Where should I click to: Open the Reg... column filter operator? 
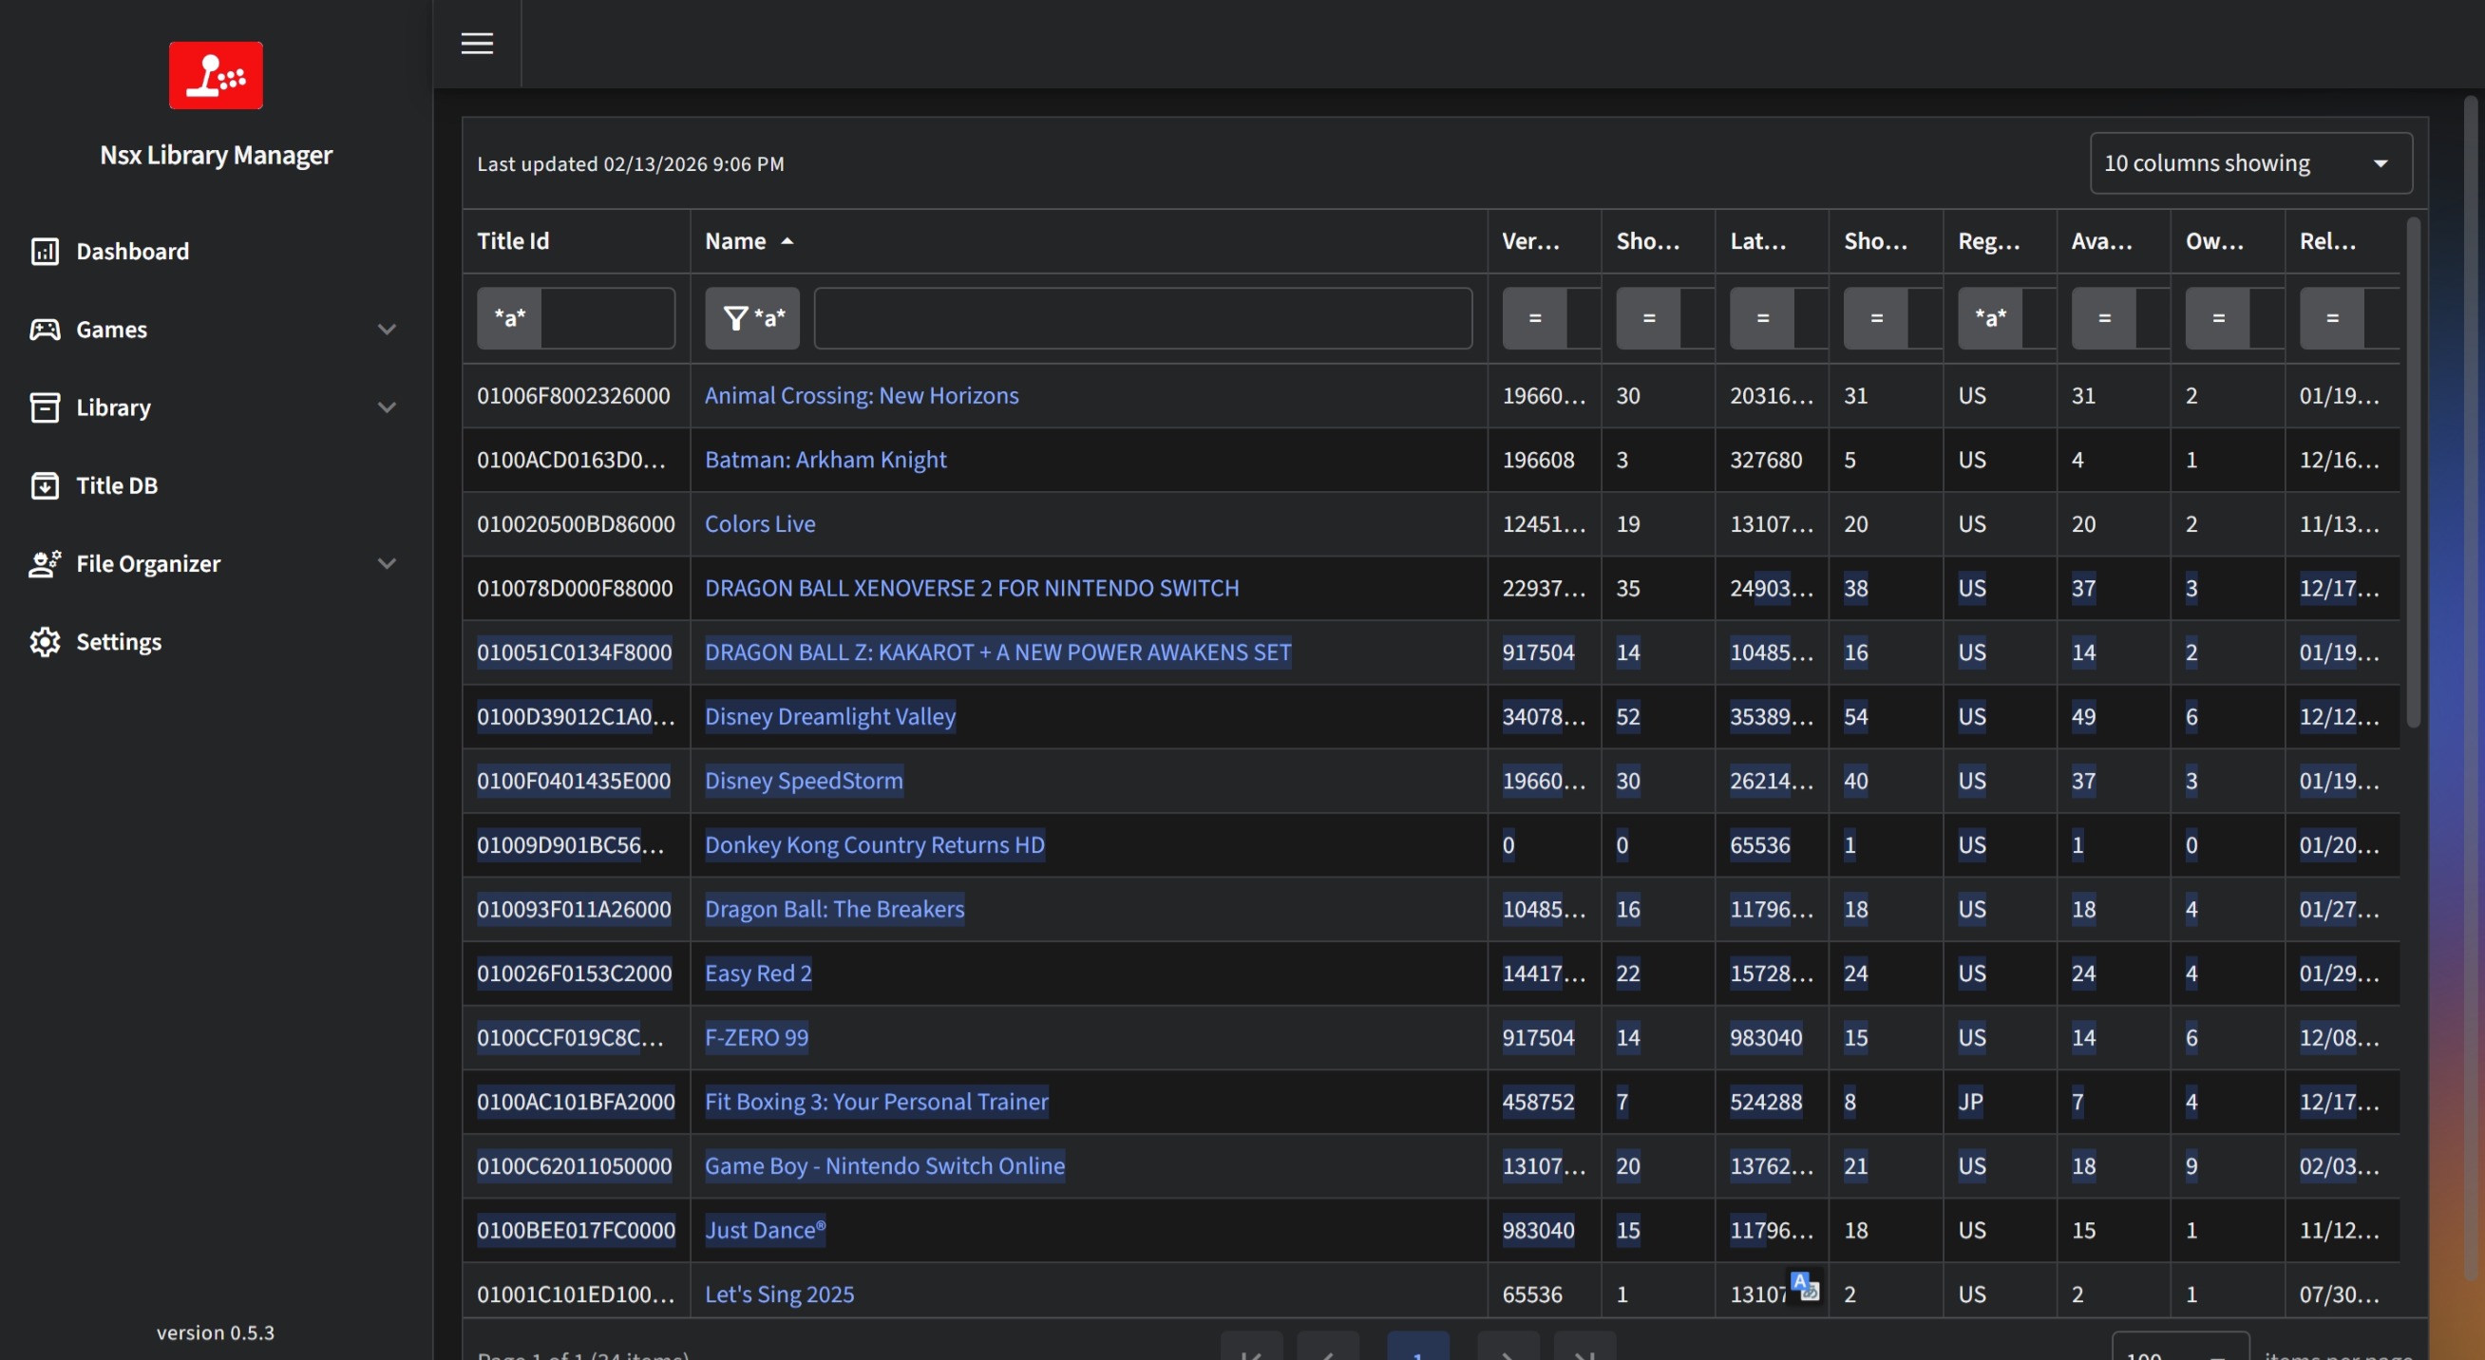(x=1989, y=318)
